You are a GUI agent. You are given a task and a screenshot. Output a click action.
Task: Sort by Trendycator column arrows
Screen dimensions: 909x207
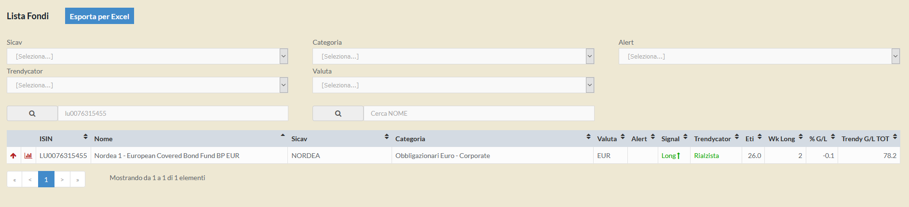(x=737, y=137)
